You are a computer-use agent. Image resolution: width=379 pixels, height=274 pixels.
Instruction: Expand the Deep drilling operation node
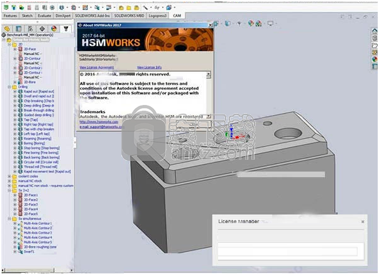coord(15,106)
